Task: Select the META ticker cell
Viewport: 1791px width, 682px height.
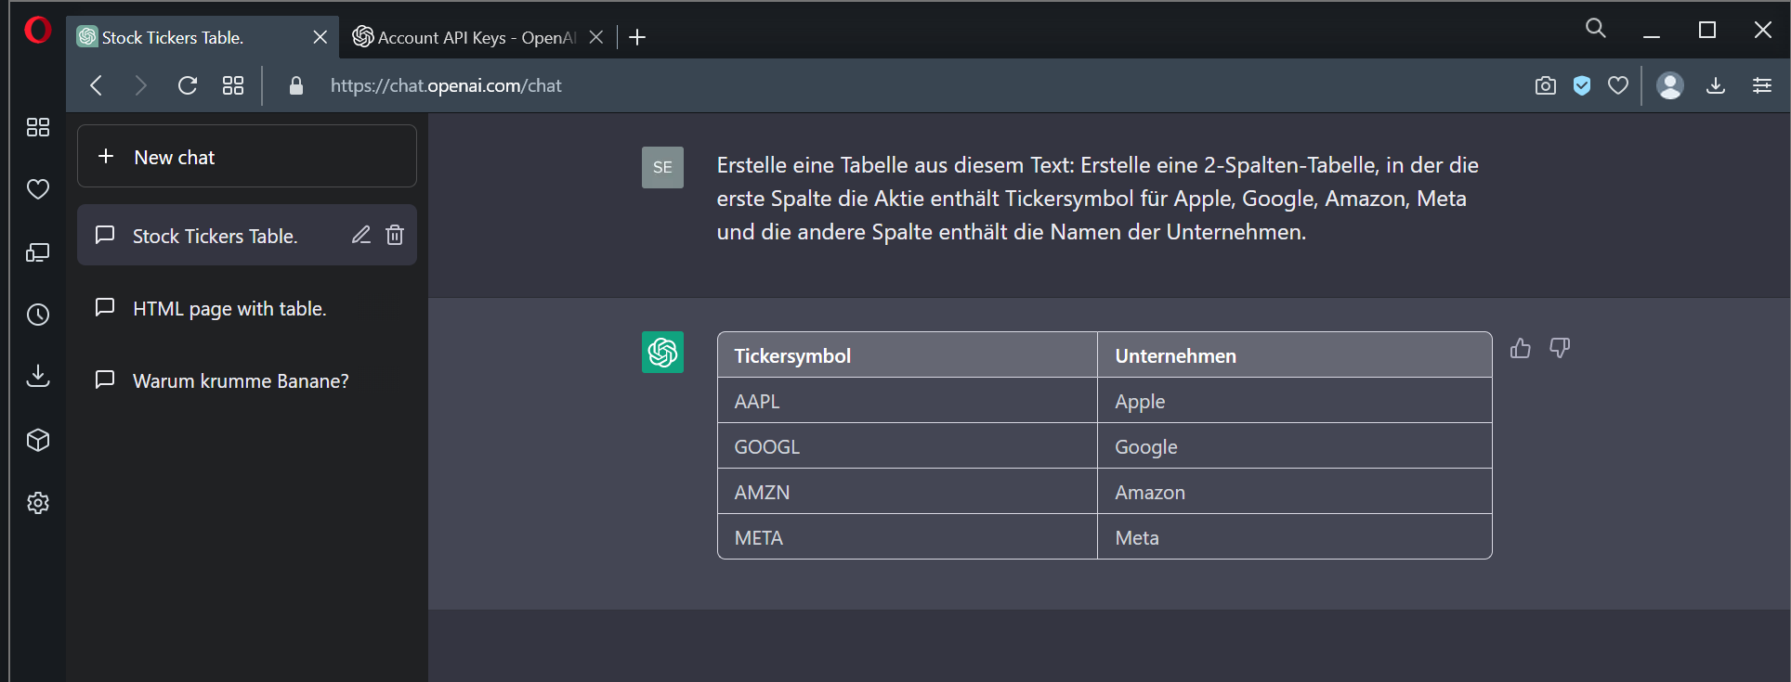Action: pyautogui.click(x=908, y=537)
